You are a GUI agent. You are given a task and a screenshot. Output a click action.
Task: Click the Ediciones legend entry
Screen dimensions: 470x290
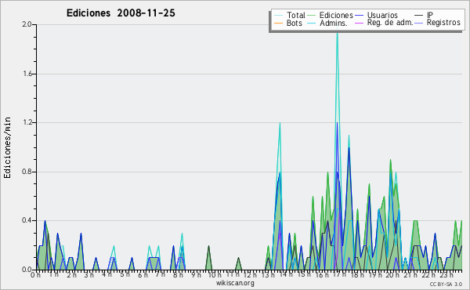coord(330,15)
